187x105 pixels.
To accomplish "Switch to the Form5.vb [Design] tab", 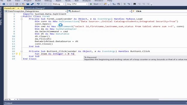I will click(35, 8).
